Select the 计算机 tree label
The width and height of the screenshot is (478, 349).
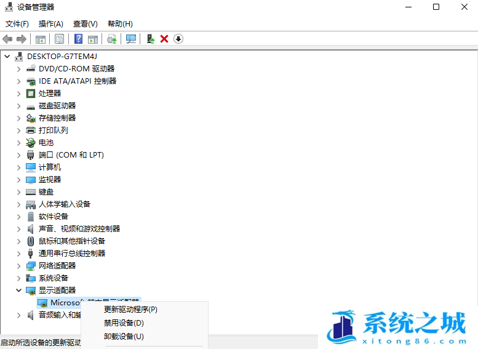tap(50, 167)
